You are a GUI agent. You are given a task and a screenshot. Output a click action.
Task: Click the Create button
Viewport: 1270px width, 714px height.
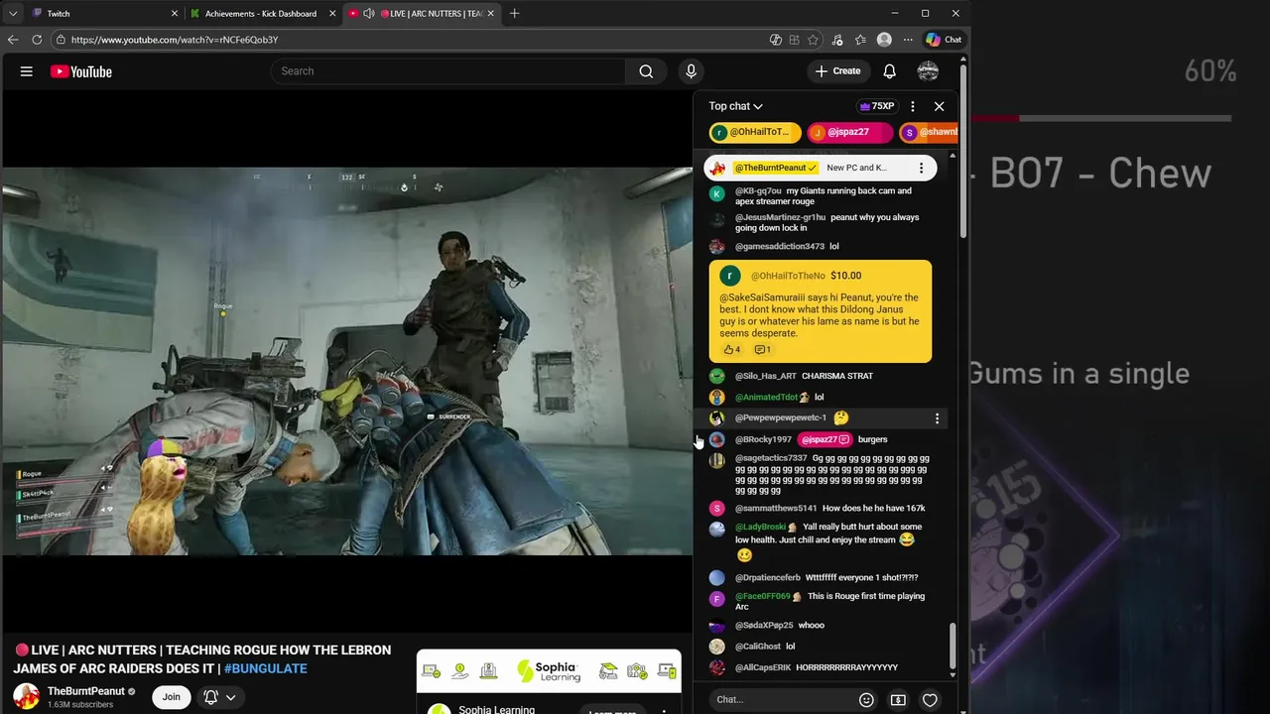tap(838, 71)
